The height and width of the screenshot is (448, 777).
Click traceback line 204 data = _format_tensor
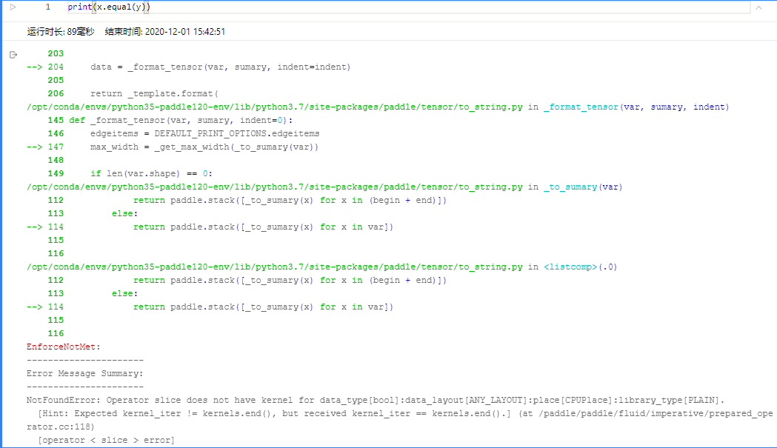click(x=189, y=67)
